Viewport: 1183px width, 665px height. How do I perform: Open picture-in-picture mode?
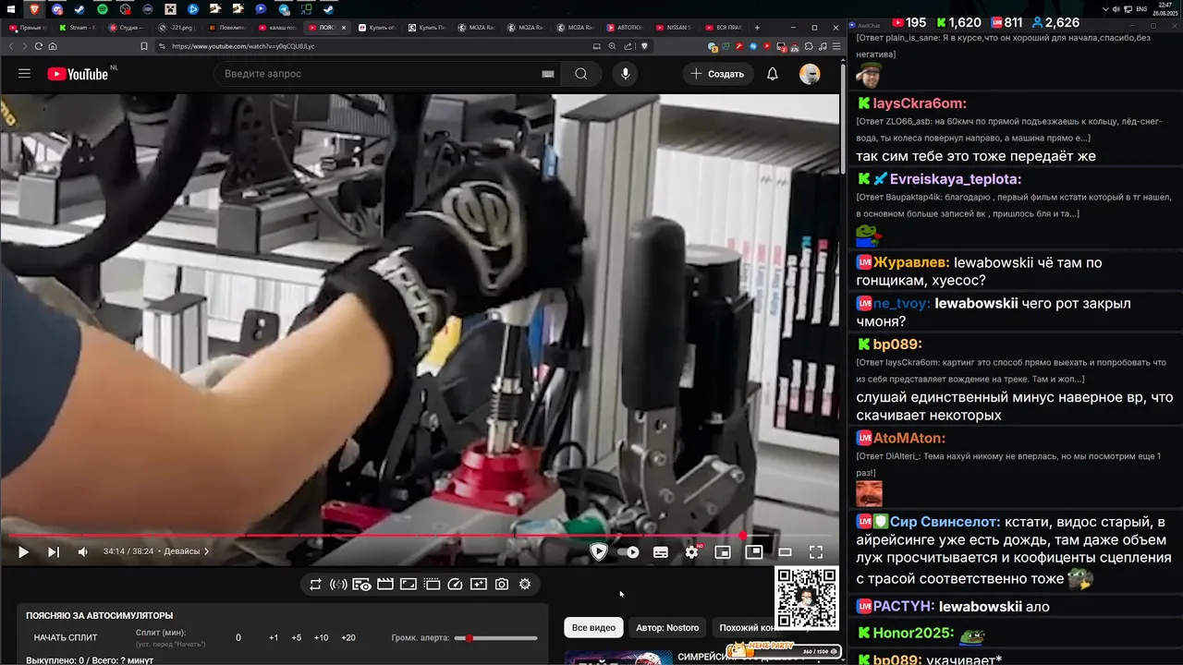coord(754,552)
